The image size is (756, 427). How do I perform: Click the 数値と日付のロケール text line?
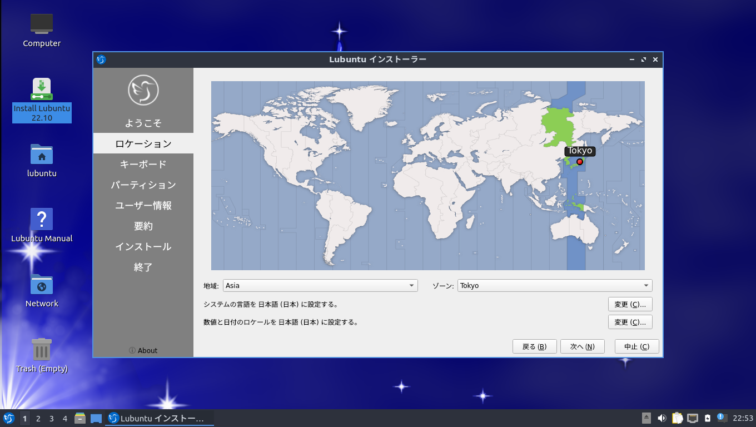(281, 322)
